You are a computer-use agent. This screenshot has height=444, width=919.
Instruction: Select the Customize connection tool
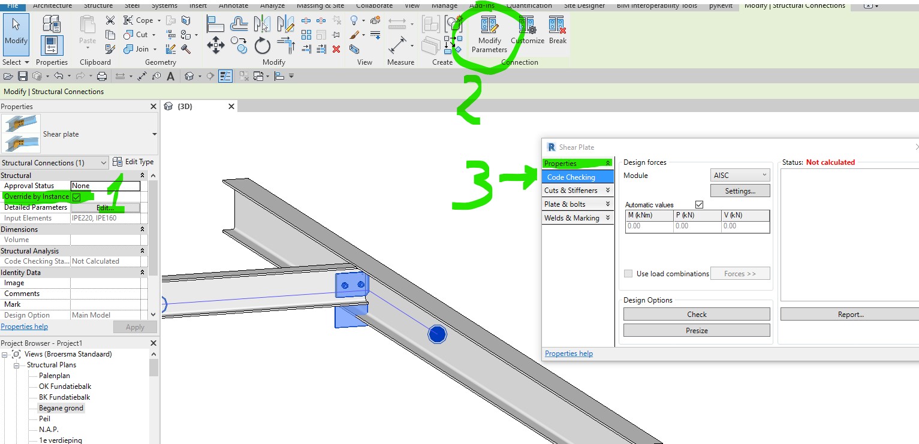coord(527,29)
